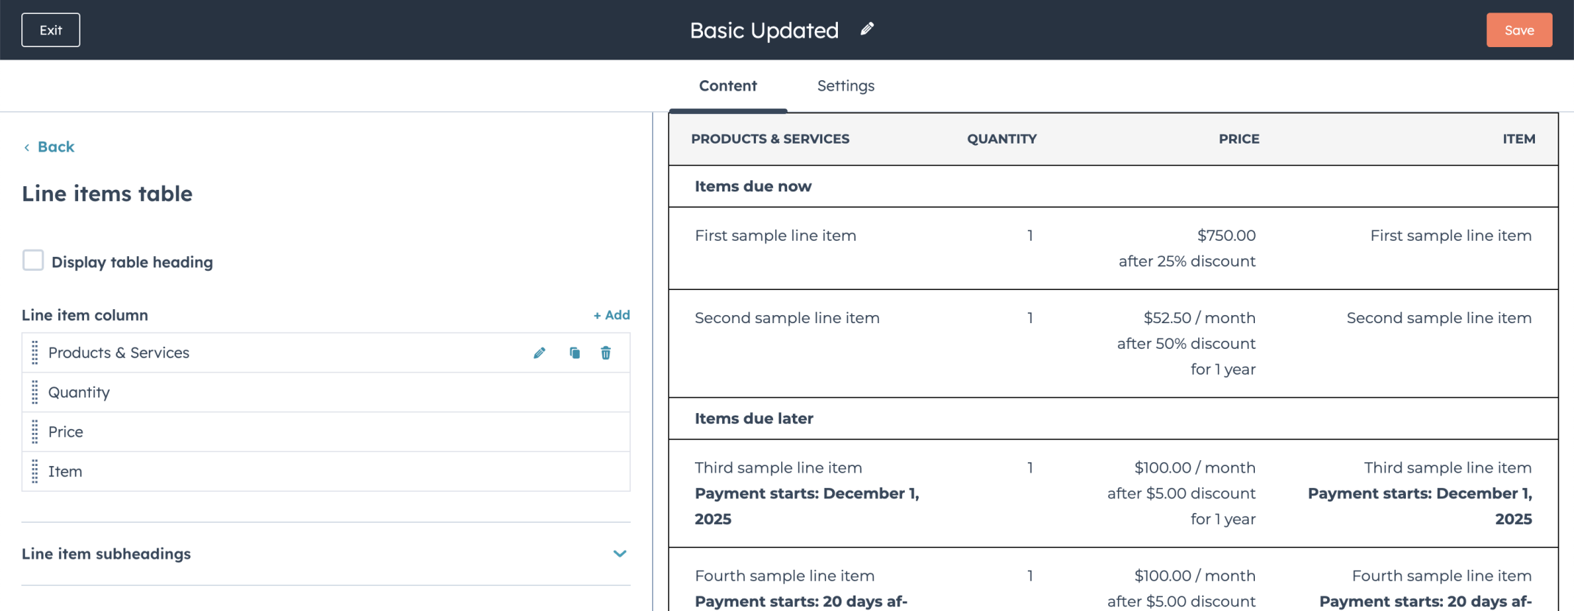Click the Exit button
Image resolution: width=1574 pixels, height=611 pixels.
click(x=51, y=30)
